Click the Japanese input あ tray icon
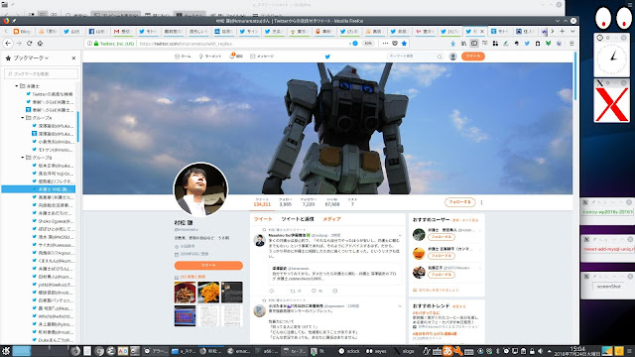Screen dimensions: 635x357 point(447,351)
